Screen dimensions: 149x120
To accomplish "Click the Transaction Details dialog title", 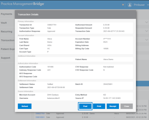I will pyautogui.click(x=28, y=15).
